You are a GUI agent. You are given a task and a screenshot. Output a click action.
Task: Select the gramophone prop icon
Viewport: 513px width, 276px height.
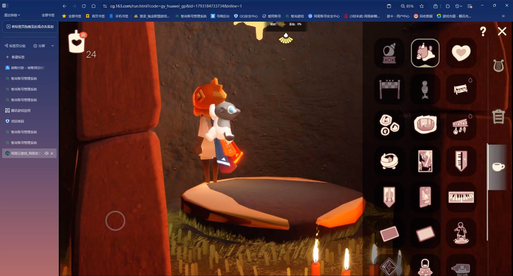(x=389, y=53)
